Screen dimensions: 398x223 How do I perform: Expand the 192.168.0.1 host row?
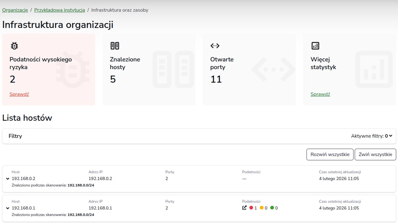pyautogui.click(x=7, y=208)
